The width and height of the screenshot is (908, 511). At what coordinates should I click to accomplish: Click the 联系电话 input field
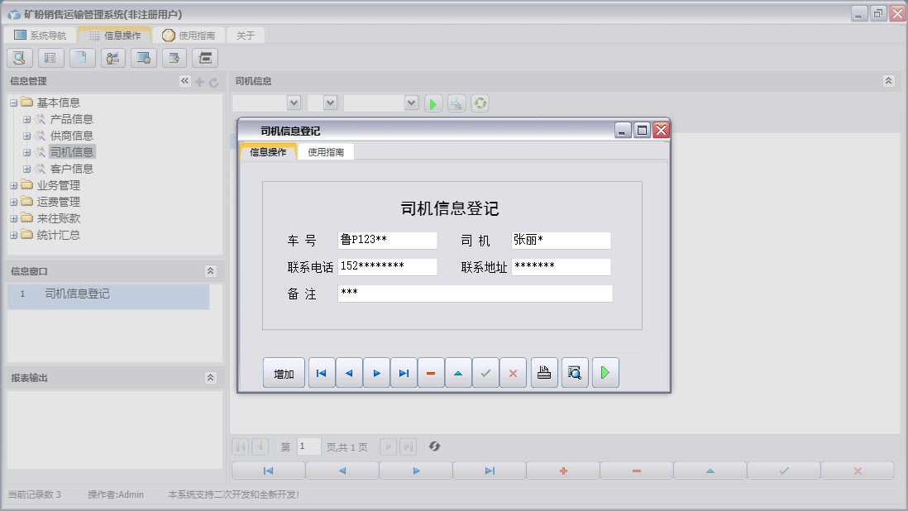(x=387, y=266)
